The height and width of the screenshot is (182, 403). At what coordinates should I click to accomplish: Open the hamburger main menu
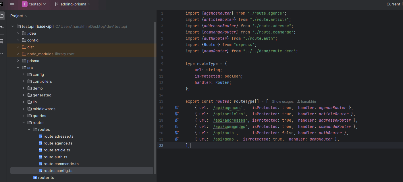(12, 4)
